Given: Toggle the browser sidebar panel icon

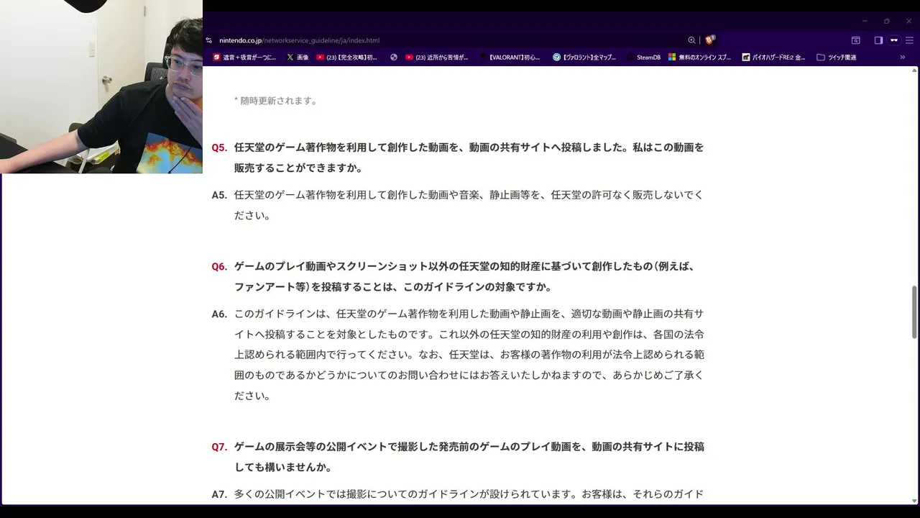Looking at the screenshot, I should [878, 40].
